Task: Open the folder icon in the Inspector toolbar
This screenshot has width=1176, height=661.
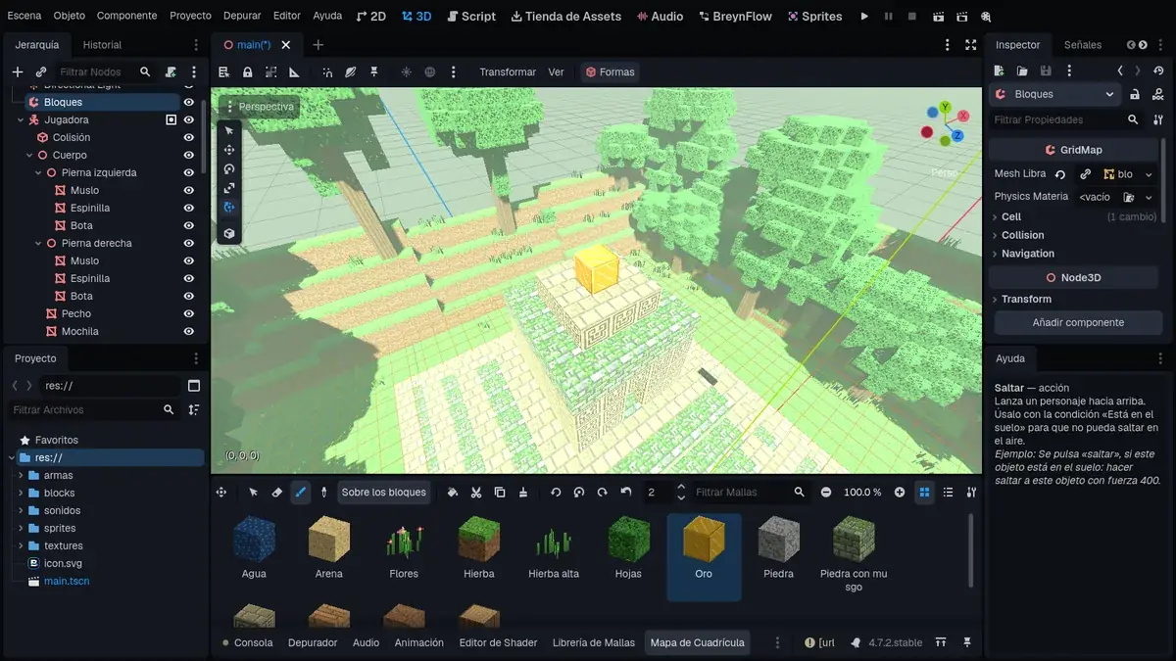Action: 1022,71
